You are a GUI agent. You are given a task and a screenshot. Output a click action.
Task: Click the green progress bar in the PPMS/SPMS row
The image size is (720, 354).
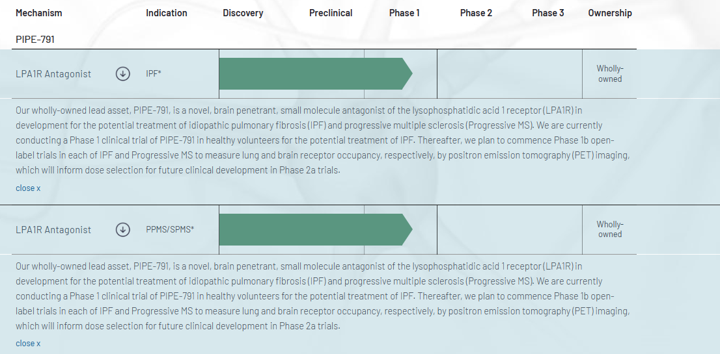click(x=312, y=229)
